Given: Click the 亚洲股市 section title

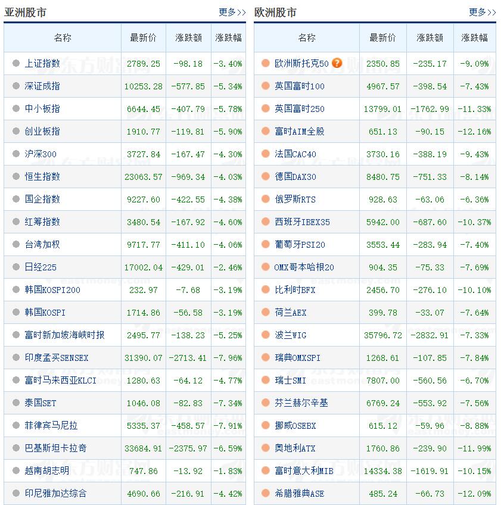Looking at the screenshot, I should point(25,13).
